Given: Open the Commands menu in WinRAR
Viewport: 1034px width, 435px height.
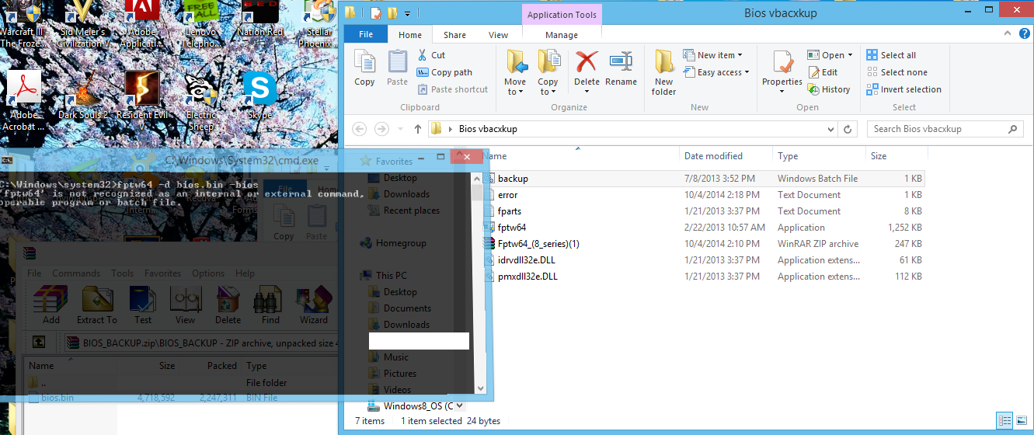Looking at the screenshot, I should coord(76,273).
